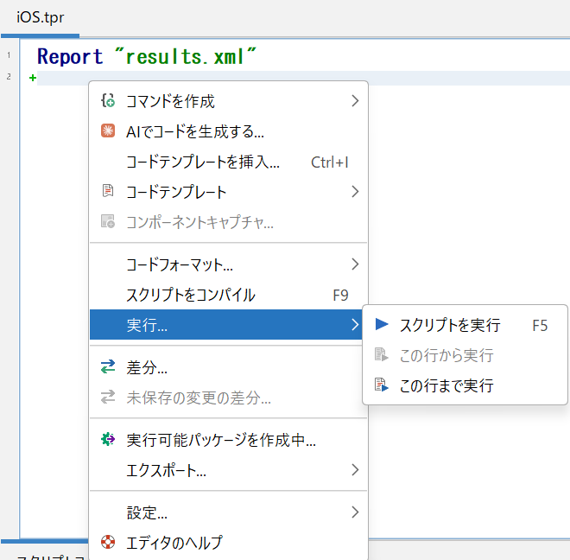Click the F5 shortcut label in submenu
Viewport: 570px width, 560px height.
(540, 325)
